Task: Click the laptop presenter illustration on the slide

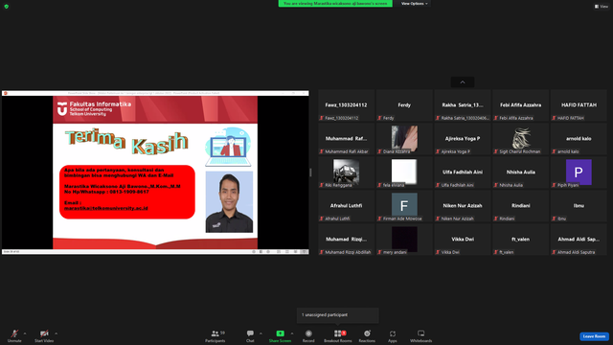Action: 228,147
